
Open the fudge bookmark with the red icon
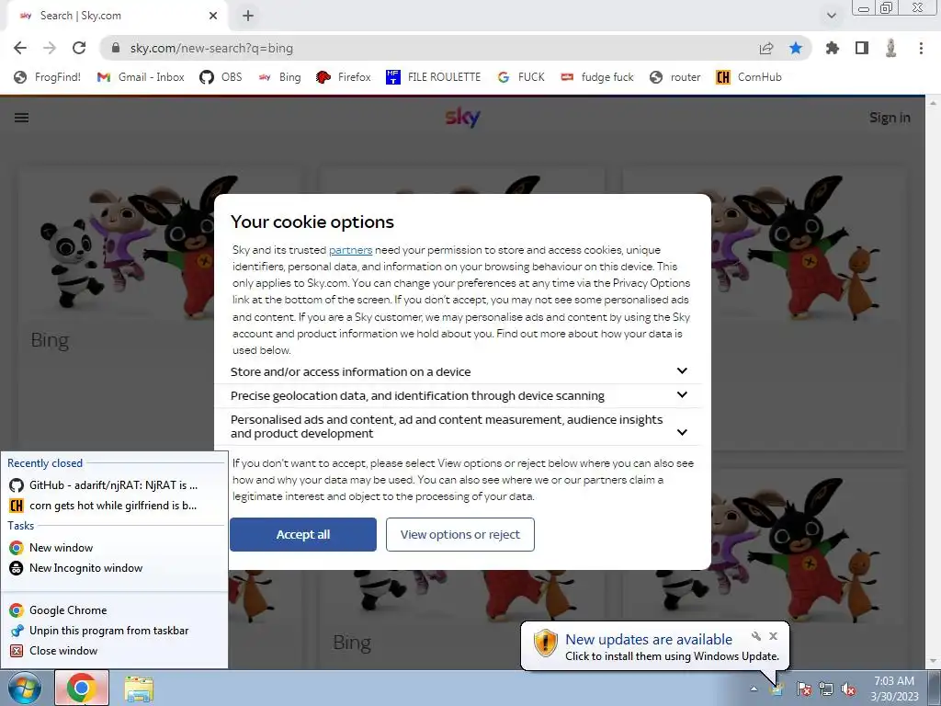point(597,77)
